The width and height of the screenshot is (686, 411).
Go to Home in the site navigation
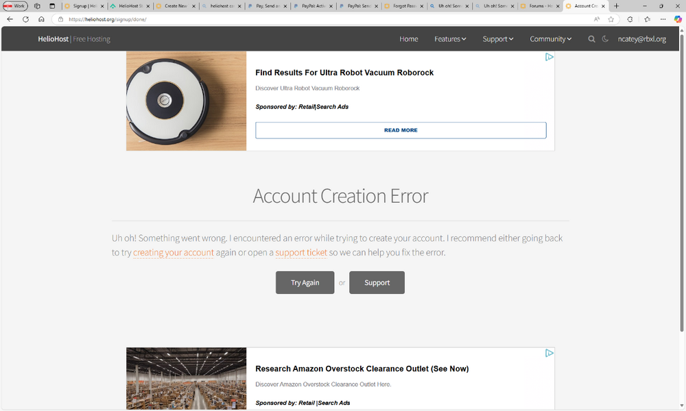tap(409, 39)
